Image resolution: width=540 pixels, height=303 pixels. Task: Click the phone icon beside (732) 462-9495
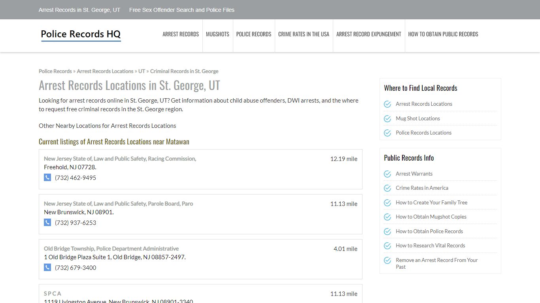click(x=47, y=178)
